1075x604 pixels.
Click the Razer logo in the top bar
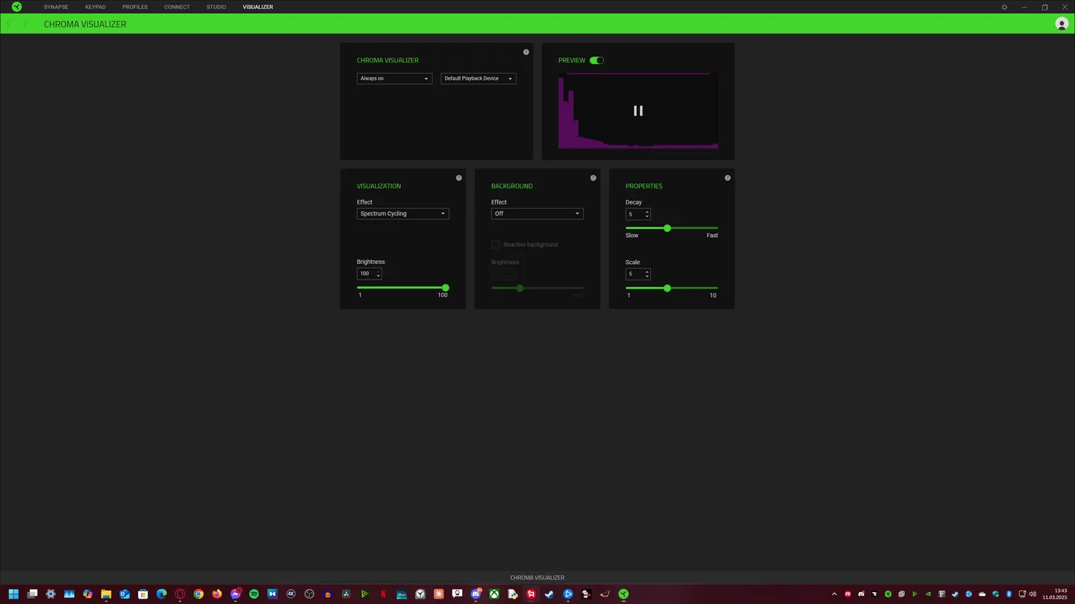pos(16,7)
